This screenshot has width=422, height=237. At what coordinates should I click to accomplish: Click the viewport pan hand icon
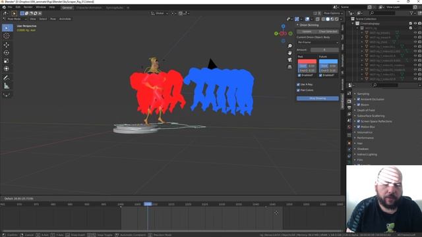coord(290,53)
